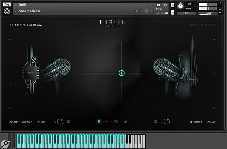Click the keyboard octave up arrow

pos(4,138)
